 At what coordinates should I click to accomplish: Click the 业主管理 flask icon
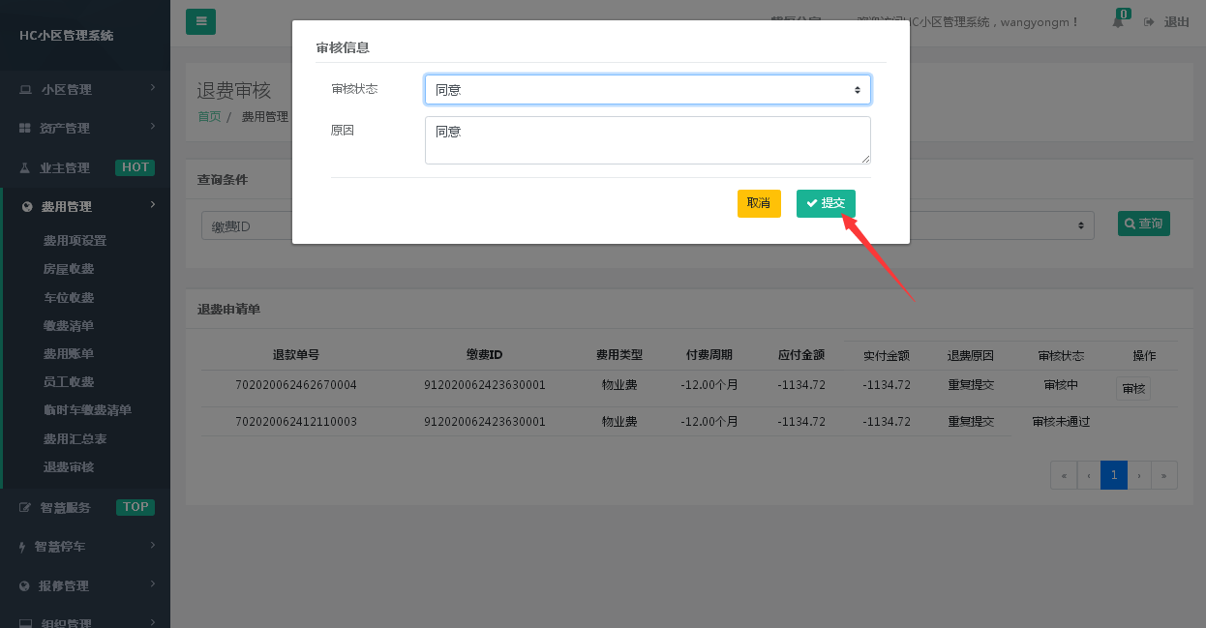[25, 167]
